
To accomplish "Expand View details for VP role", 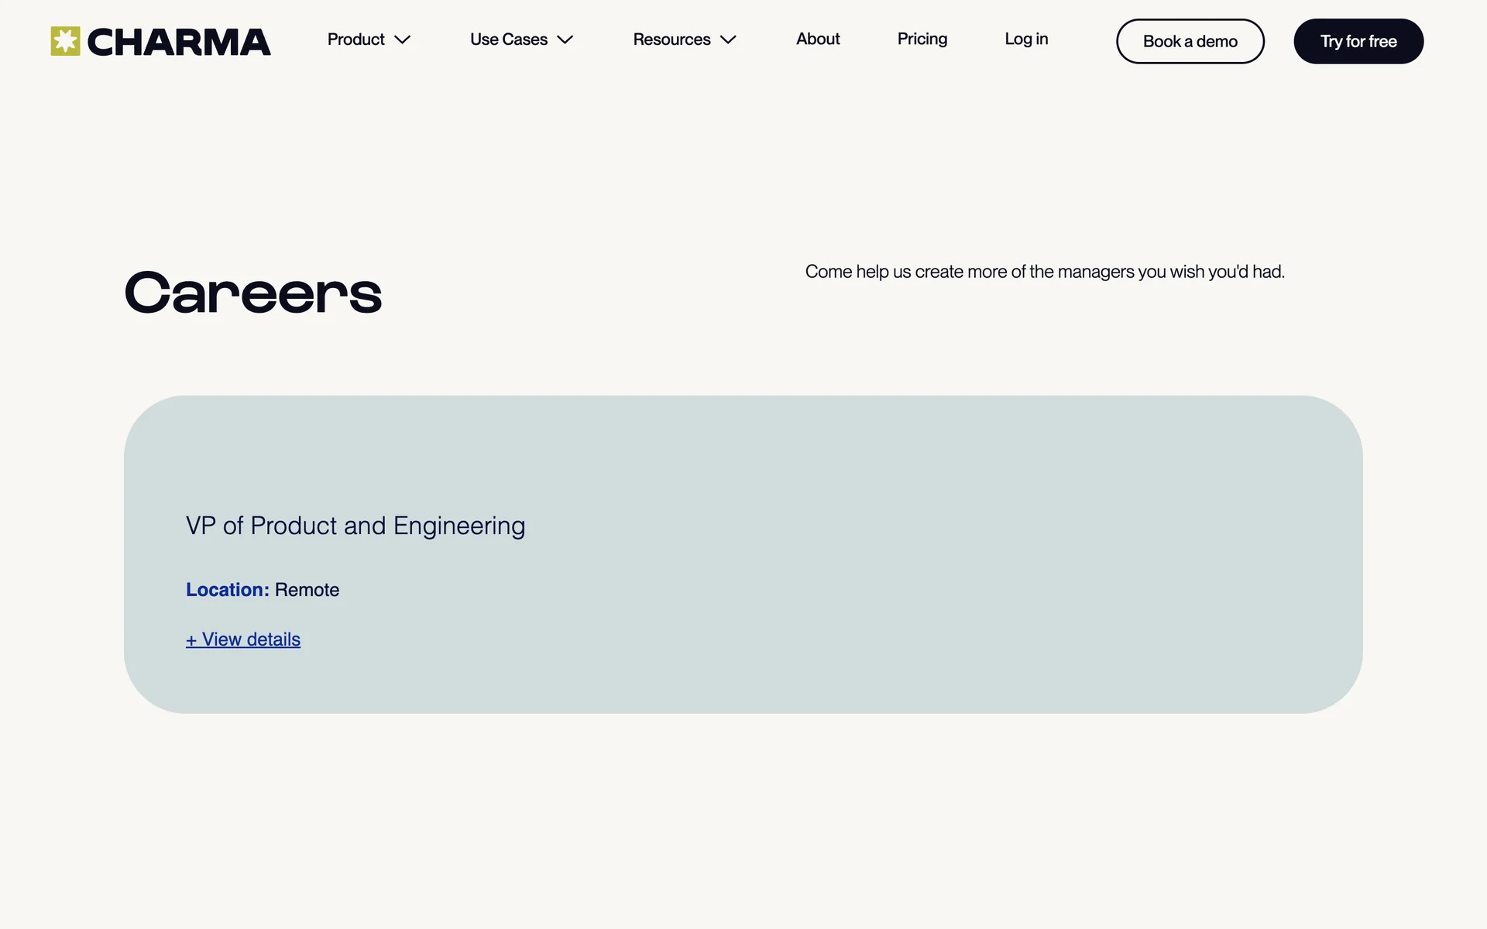I will 251,639.
